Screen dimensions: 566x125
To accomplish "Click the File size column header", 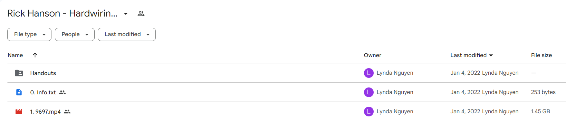I will [541, 55].
